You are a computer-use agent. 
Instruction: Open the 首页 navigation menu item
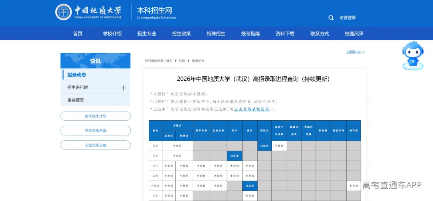click(x=78, y=34)
